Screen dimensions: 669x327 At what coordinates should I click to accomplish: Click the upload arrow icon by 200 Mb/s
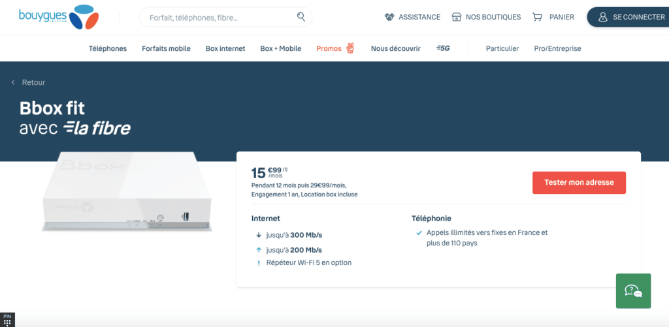pos(258,250)
